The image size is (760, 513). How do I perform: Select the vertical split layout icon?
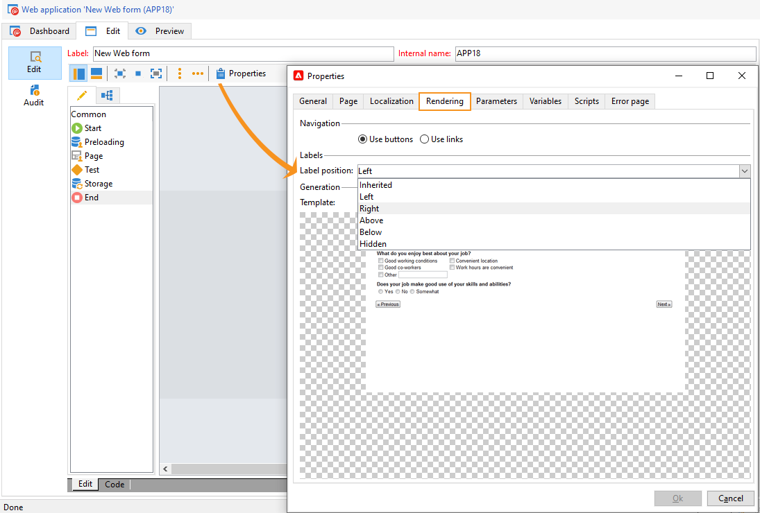point(79,73)
